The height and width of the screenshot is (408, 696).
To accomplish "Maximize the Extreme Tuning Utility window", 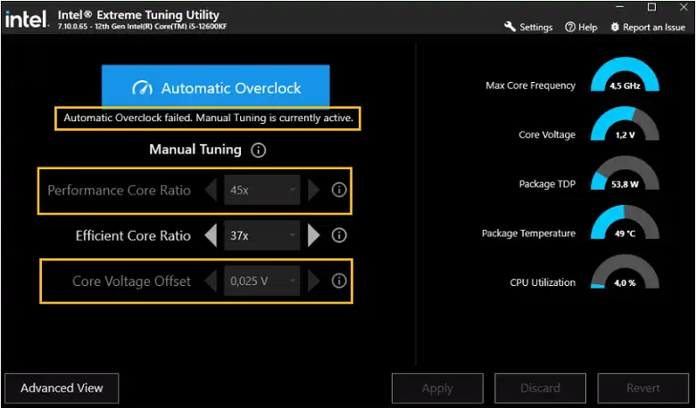I will click(651, 7).
